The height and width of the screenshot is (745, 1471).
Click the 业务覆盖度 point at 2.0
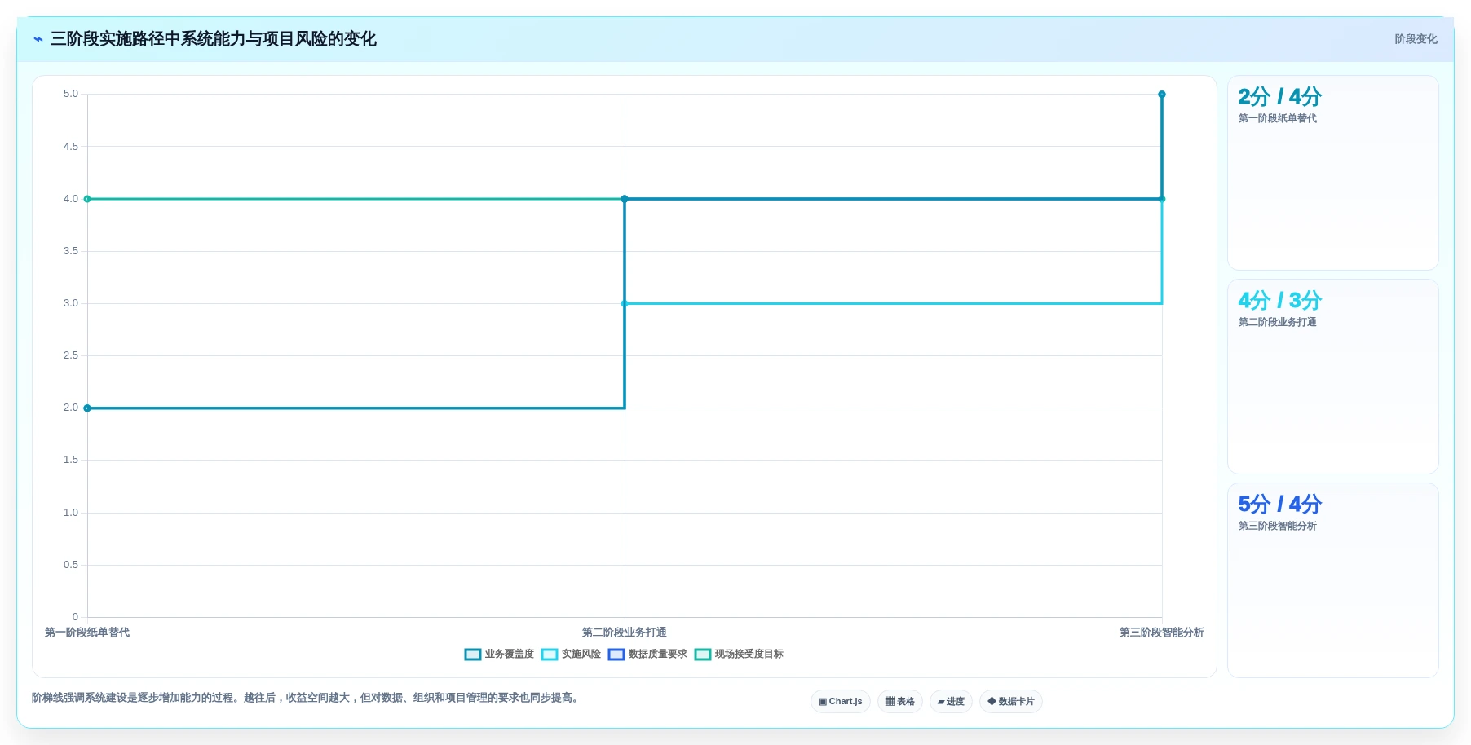click(x=87, y=408)
